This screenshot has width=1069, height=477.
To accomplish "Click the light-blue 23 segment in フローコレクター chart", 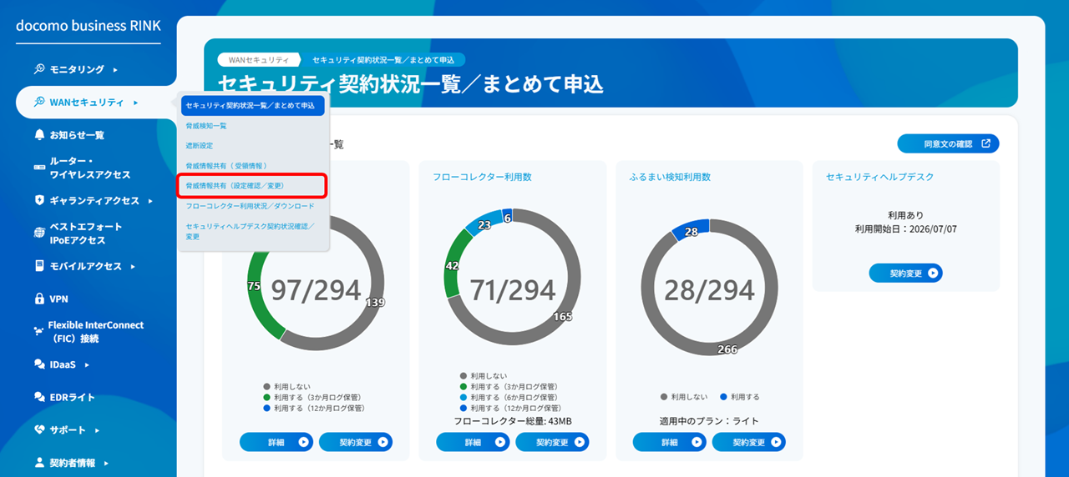I will (x=483, y=225).
